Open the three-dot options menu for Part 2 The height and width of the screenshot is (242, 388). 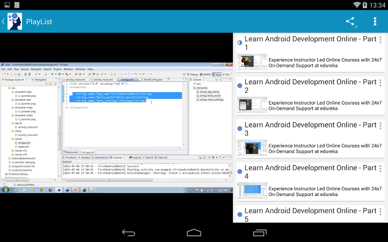(x=380, y=83)
